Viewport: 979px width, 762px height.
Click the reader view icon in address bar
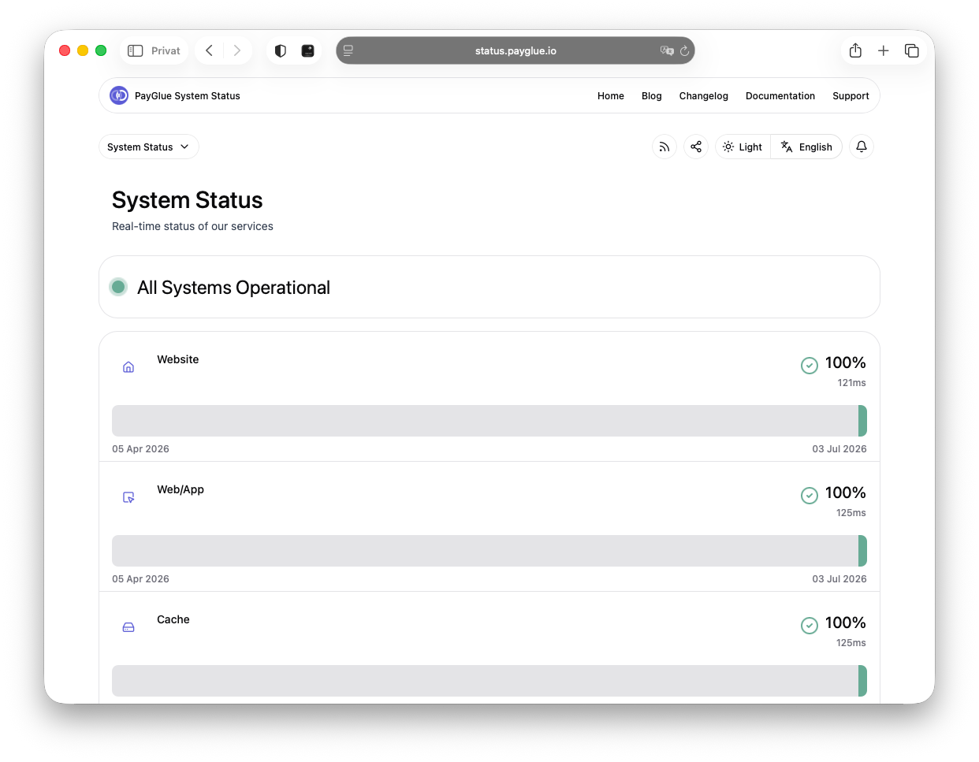tap(348, 50)
